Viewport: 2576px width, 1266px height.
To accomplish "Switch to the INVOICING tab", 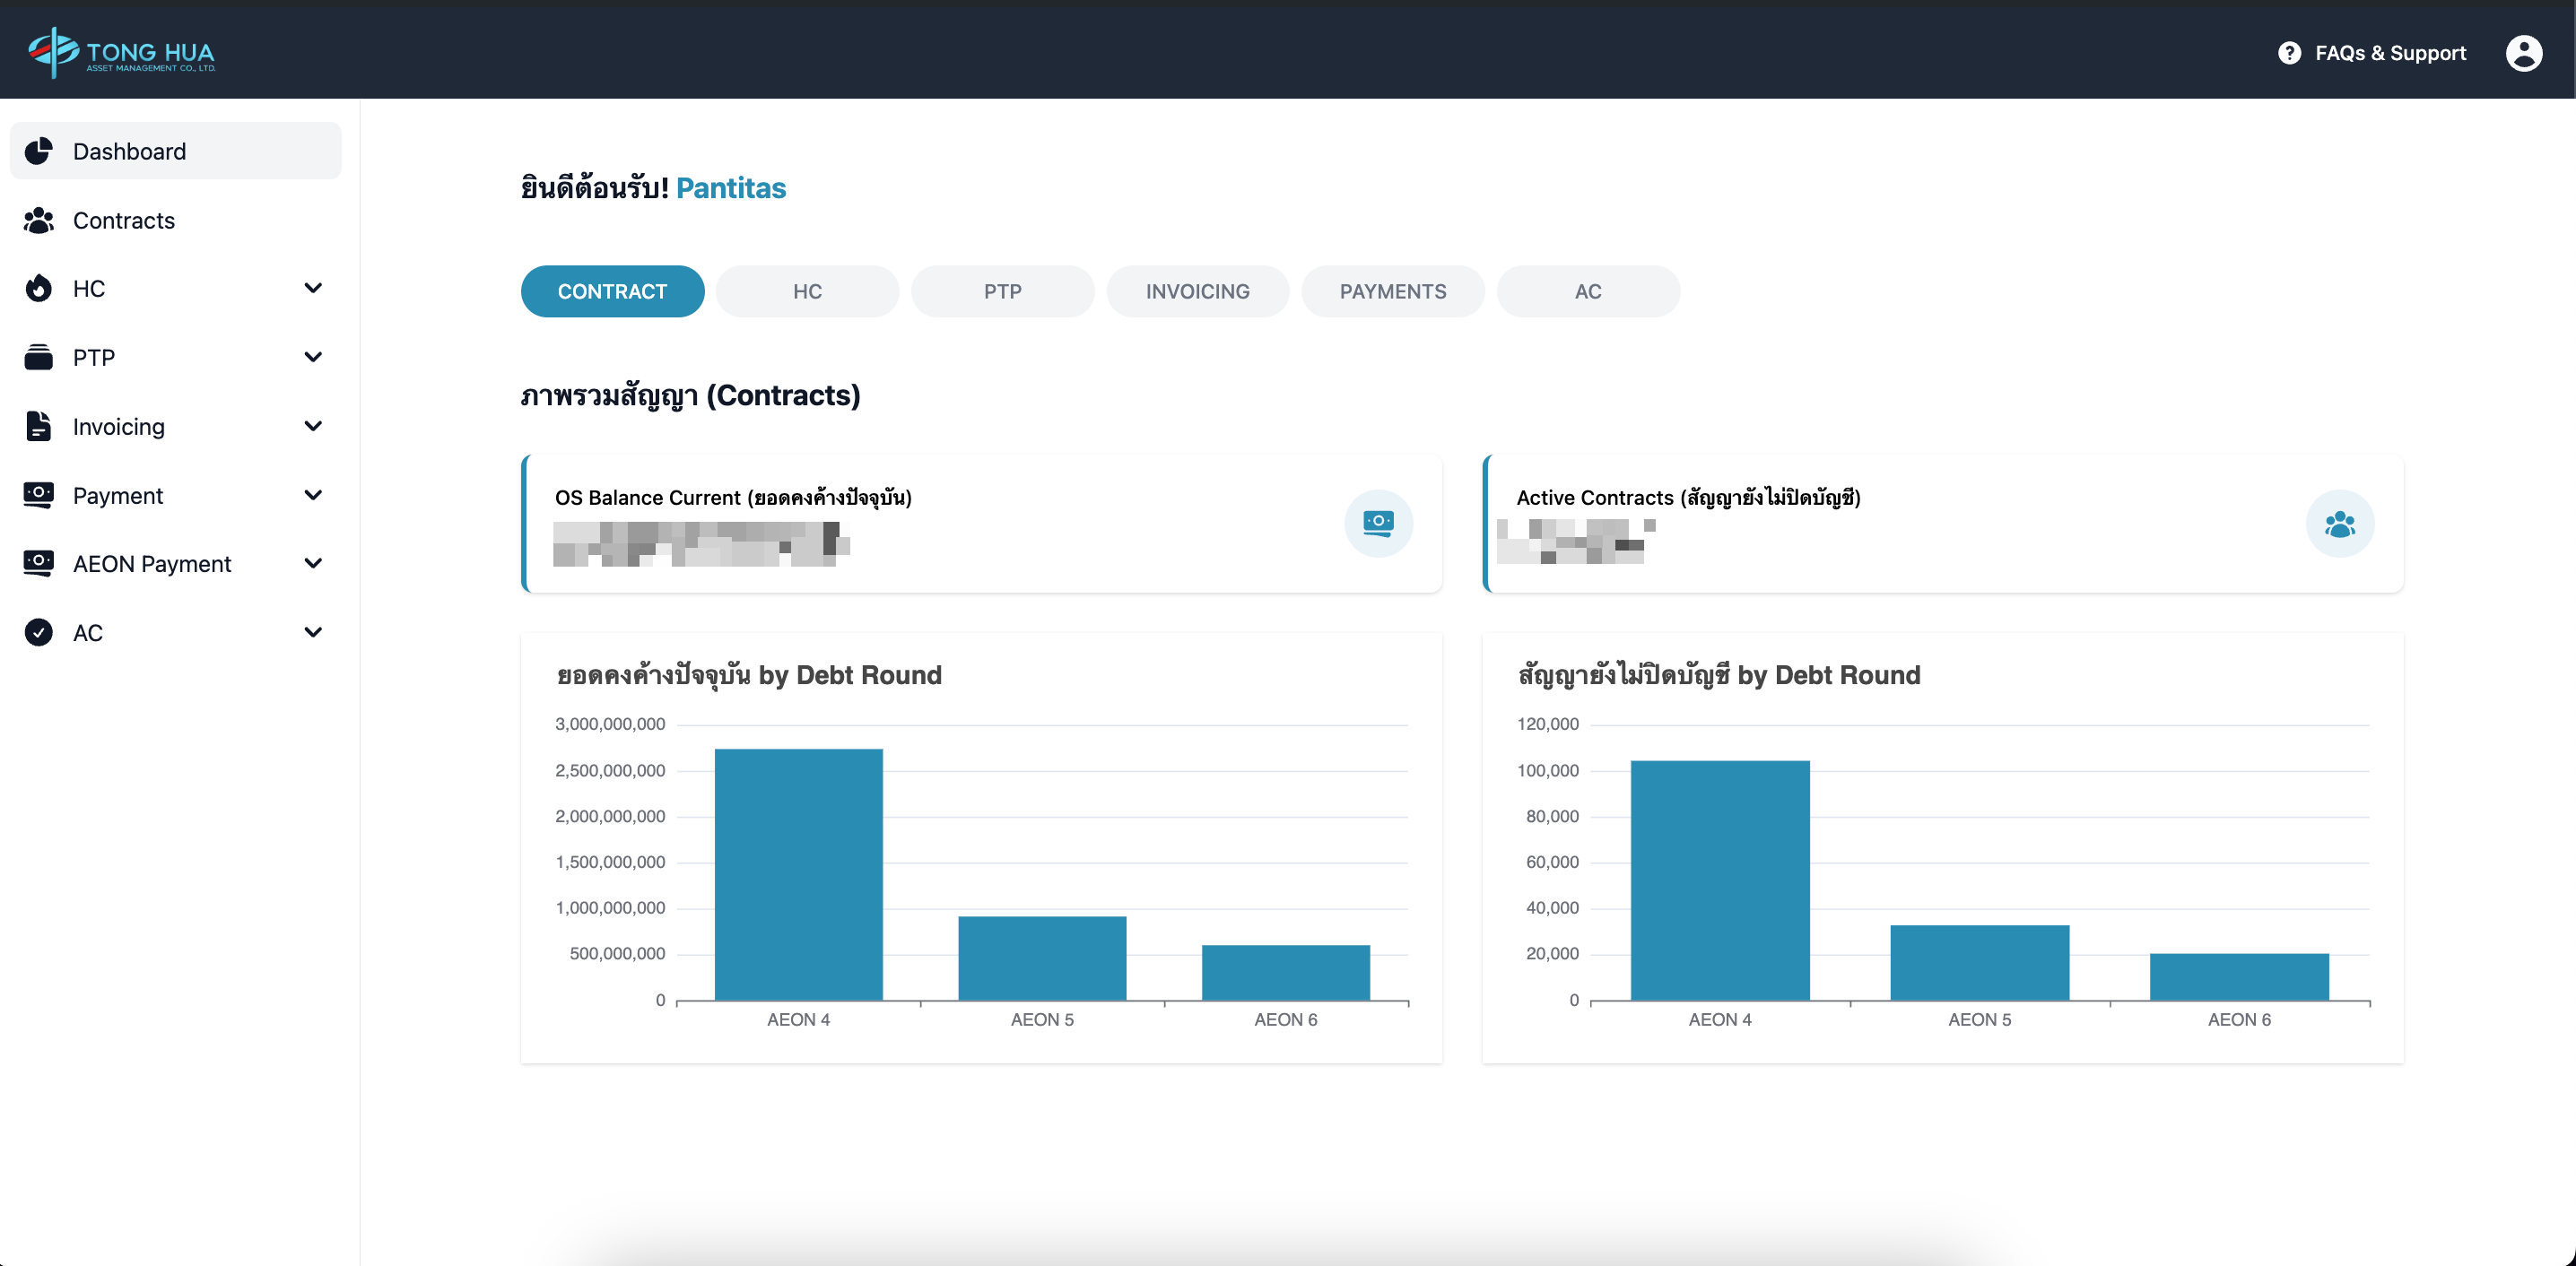I will [1197, 291].
